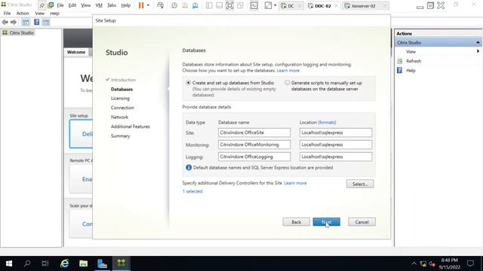Close the Xenserver-02 tab
The height and width of the screenshot is (271, 483).
point(385,6)
